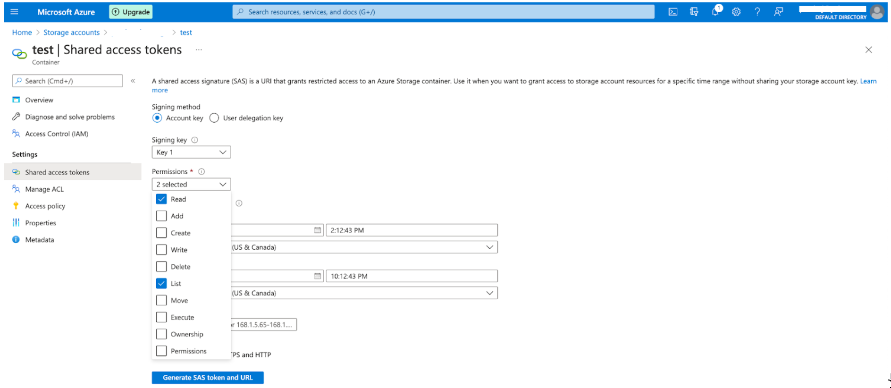This screenshot has width=891, height=388.
Task: Open Manage ACL in the sidebar
Action: point(44,189)
